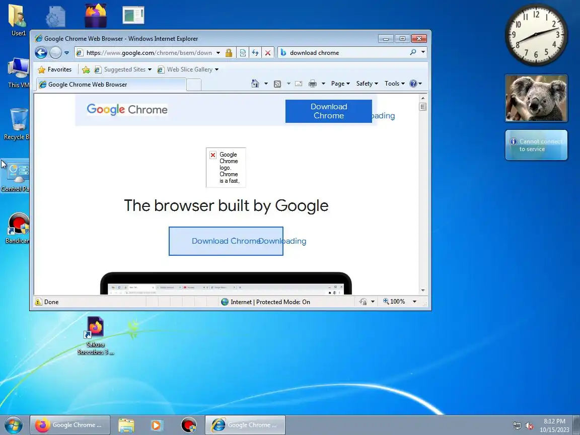This screenshot has height=435, width=580.
Task: Select the Recycle Bin desktop icon
Action: (17, 124)
